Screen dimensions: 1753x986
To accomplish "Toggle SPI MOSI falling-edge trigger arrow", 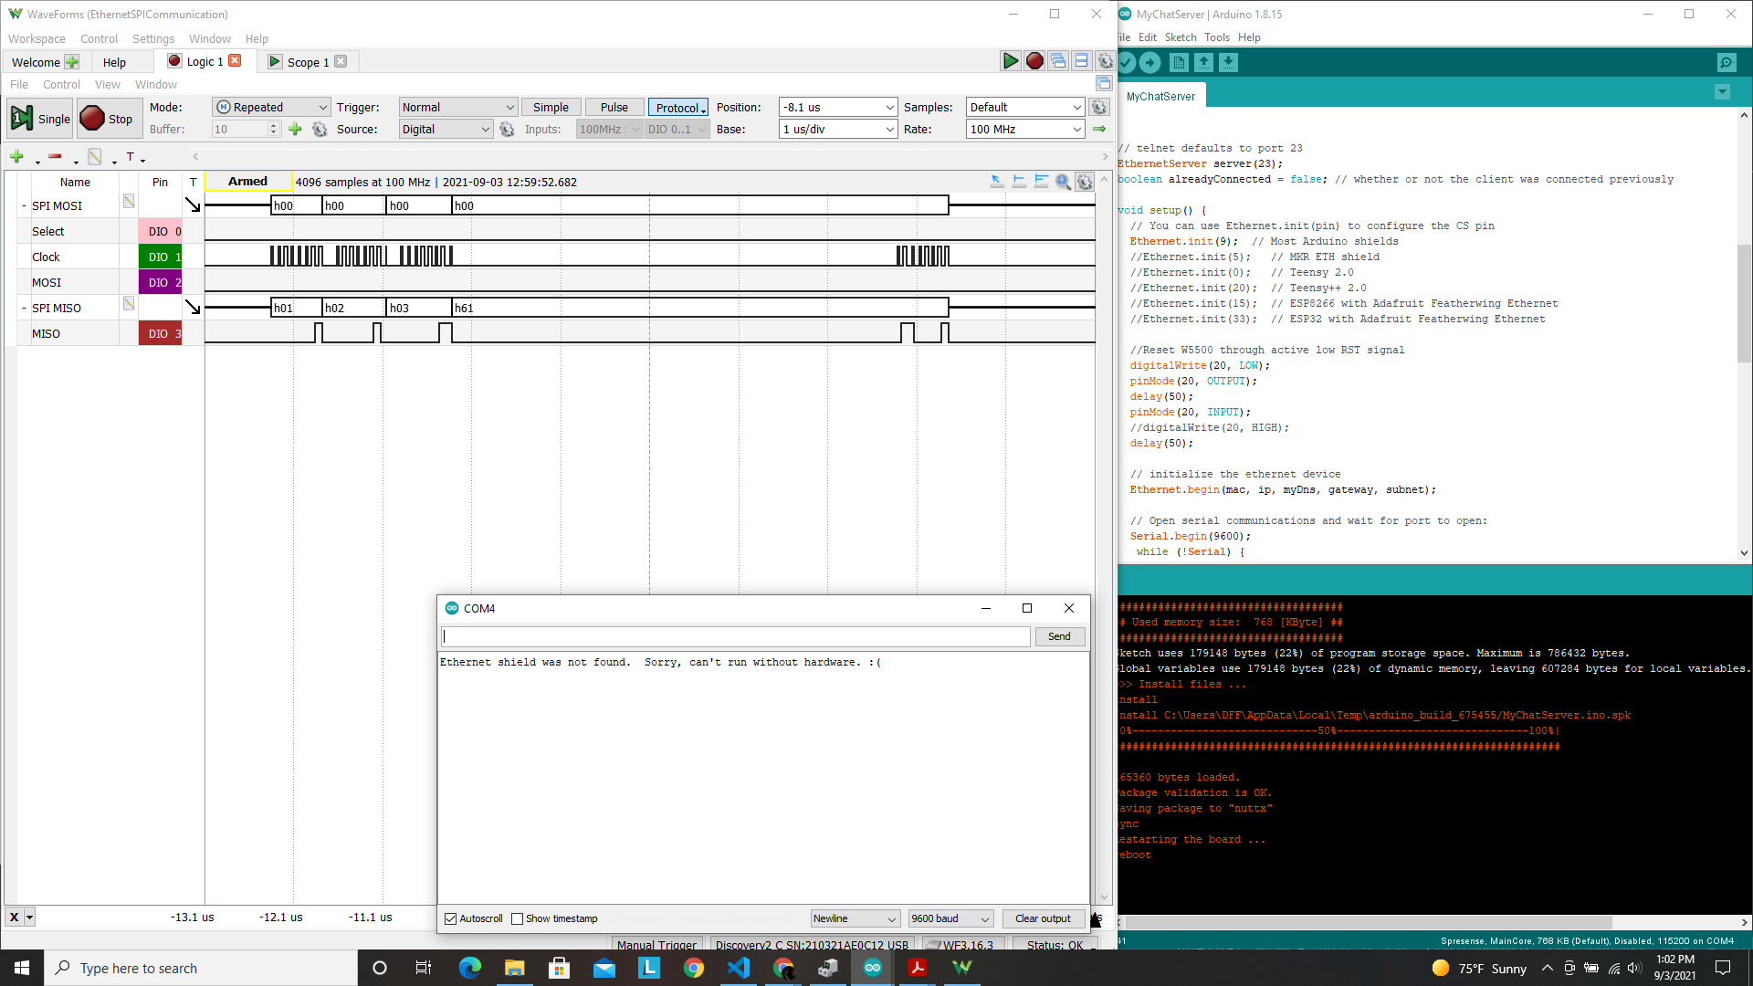I will (x=193, y=205).
